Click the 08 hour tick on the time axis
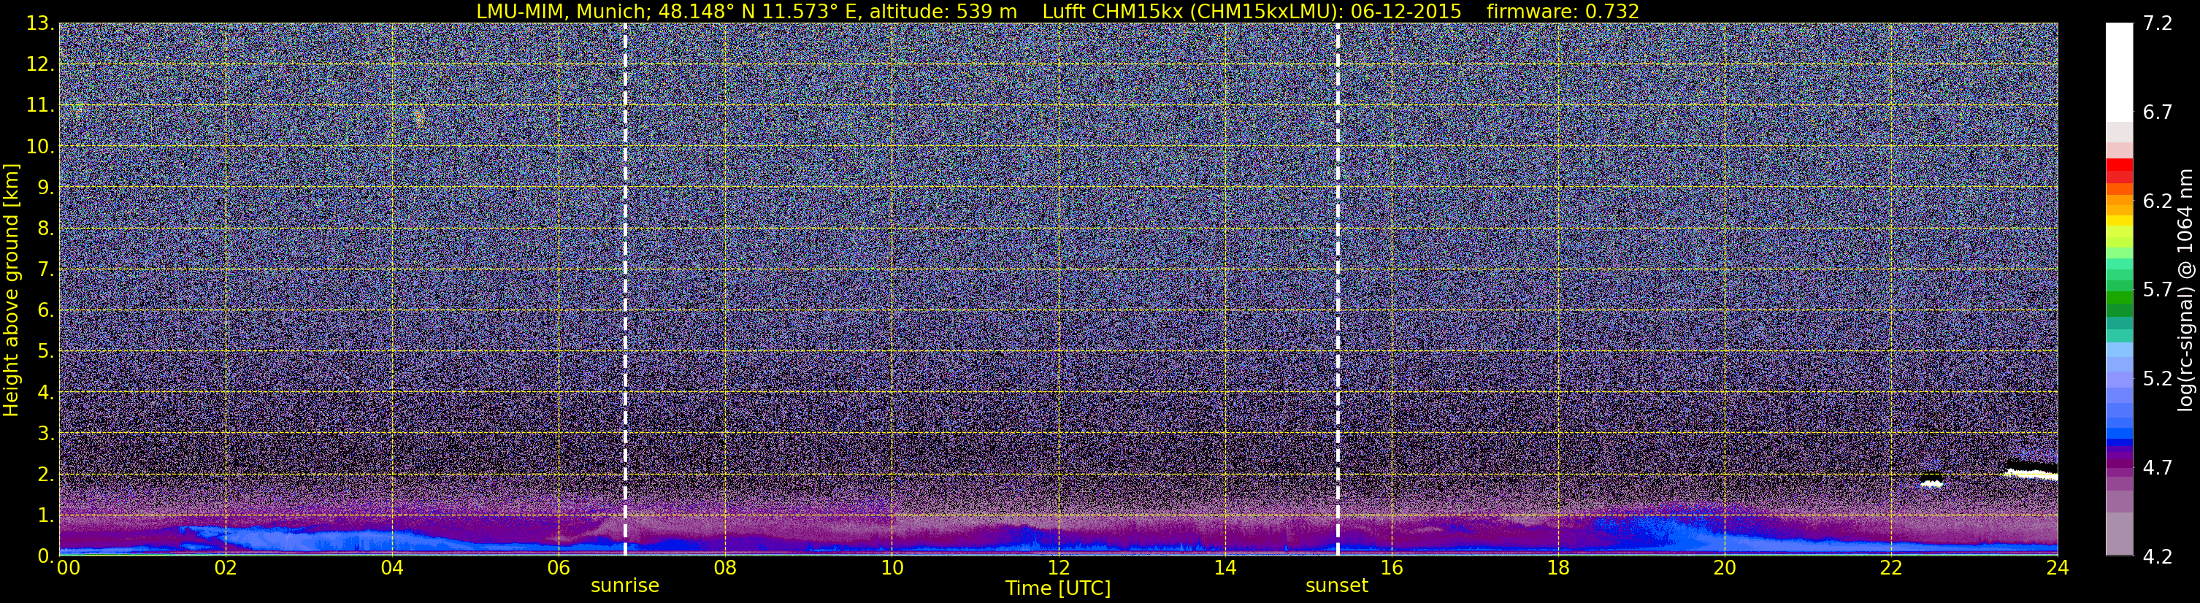Viewport: 2200px width, 603px height. pyautogui.click(x=725, y=569)
